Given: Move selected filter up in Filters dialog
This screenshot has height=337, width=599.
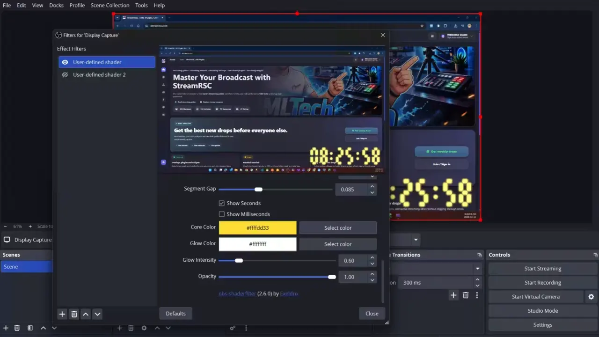Looking at the screenshot, I should pyautogui.click(x=86, y=314).
